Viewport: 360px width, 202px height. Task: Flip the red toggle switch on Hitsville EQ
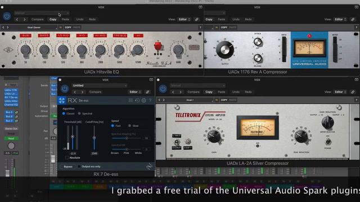pos(157,47)
